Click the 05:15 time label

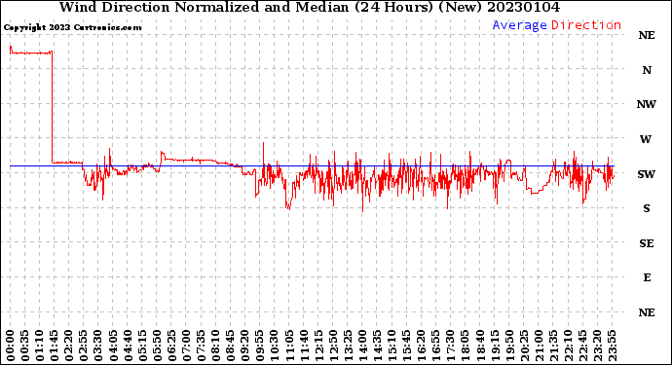142,346
